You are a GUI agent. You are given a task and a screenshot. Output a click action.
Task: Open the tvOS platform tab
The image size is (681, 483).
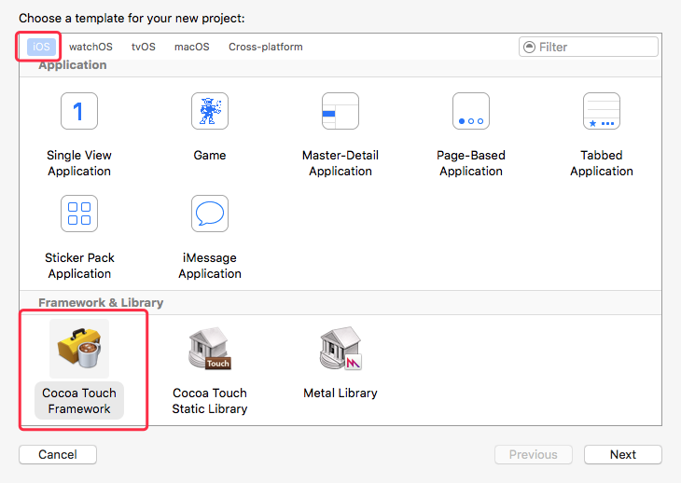click(x=144, y=47)
